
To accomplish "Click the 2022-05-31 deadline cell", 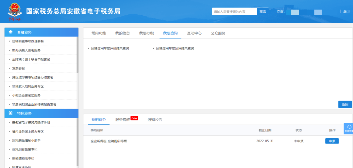I will 265,141.
